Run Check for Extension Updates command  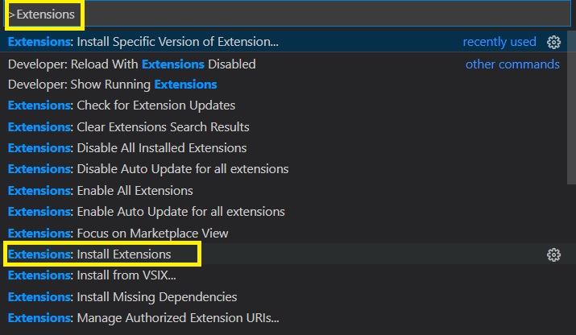coord(284,105)
